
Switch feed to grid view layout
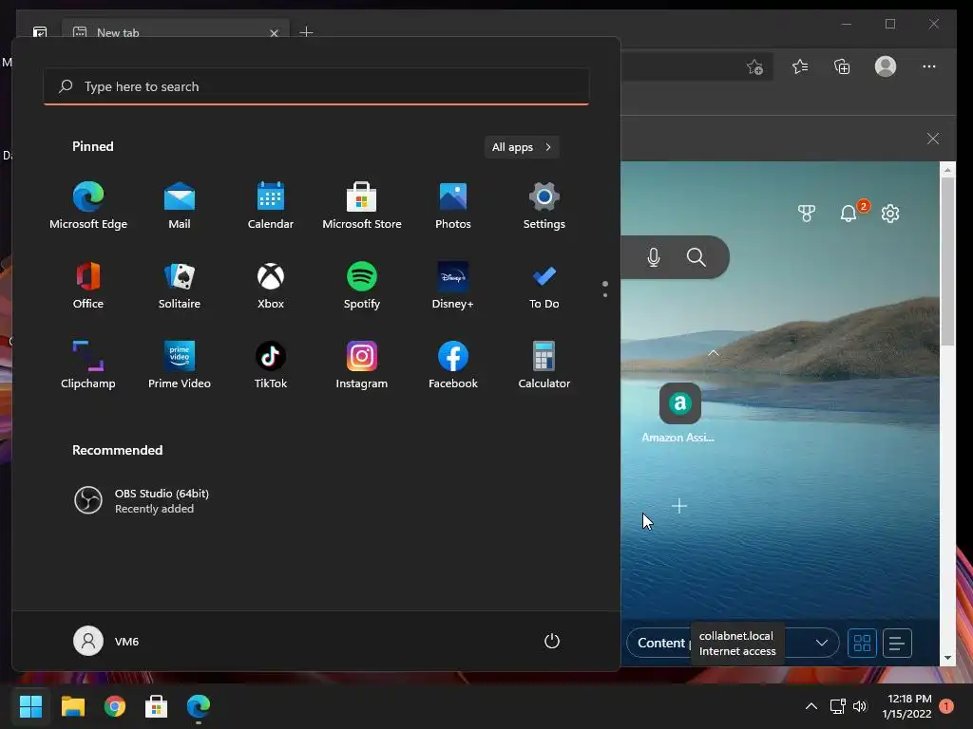pos(862,643)
